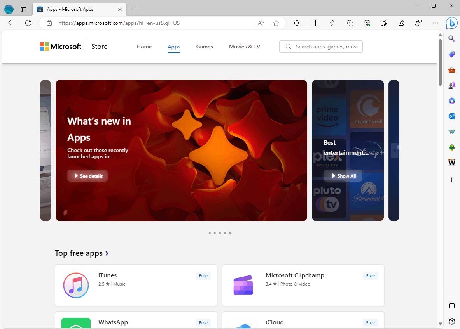460x329 pixels.
Task: Open sidebar Microsoft 365 icon
Action: [451, 101]
